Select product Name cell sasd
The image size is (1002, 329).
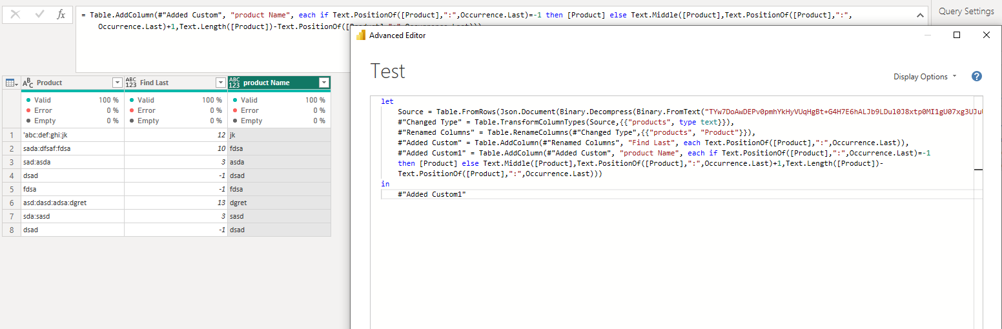[x=279, y=216]
